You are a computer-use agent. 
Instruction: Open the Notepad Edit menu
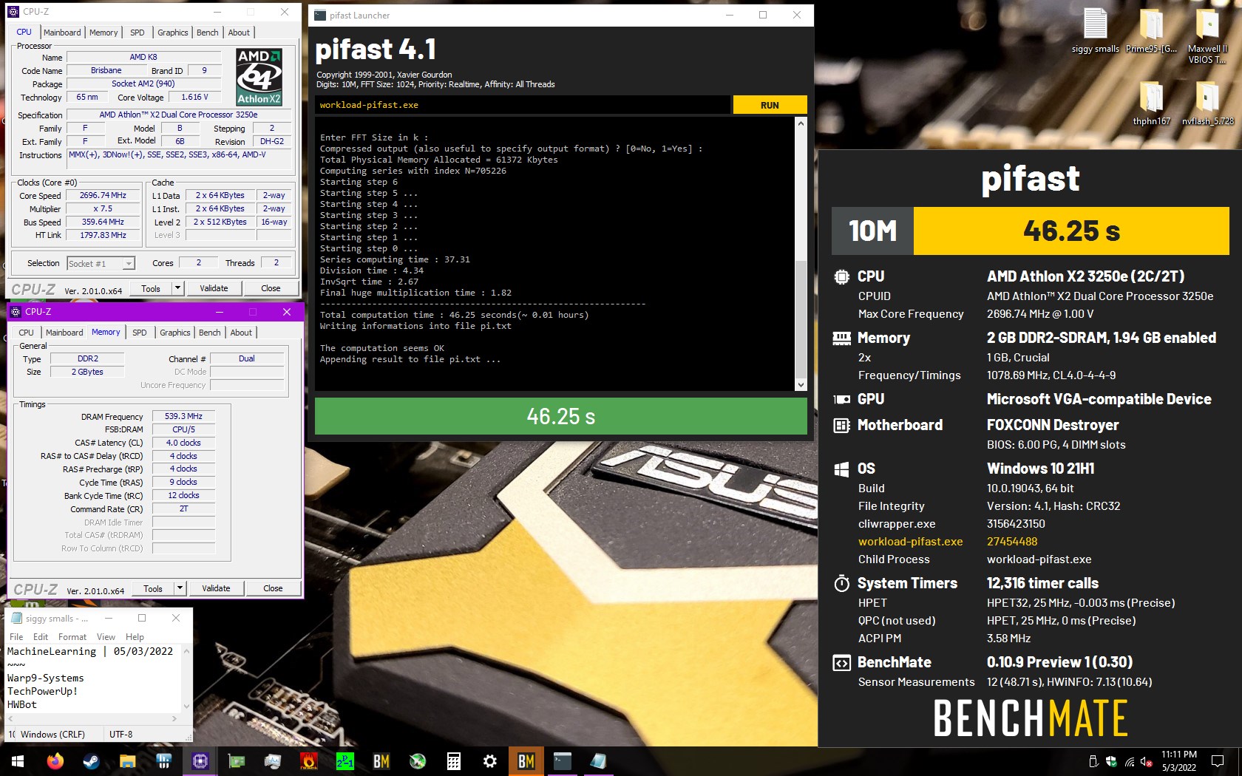pos(41,637)
